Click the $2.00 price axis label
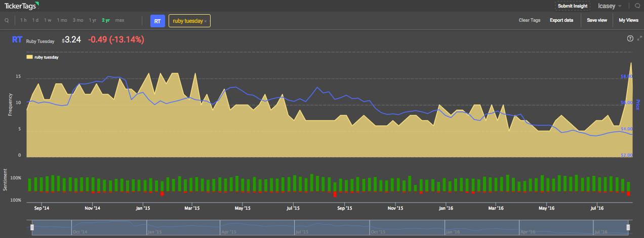The width and height of the screenshot is (644, 238). pyautogui.click(x=626, y=155)
